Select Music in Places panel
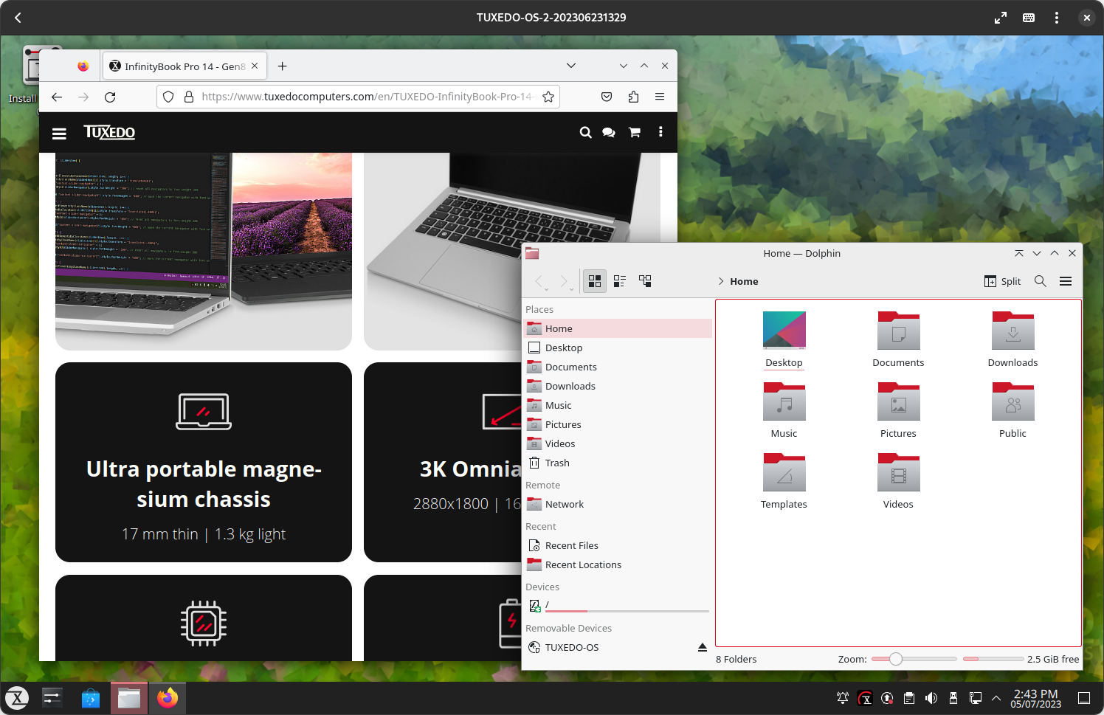The image size is (1104, 715). (618, 405)
